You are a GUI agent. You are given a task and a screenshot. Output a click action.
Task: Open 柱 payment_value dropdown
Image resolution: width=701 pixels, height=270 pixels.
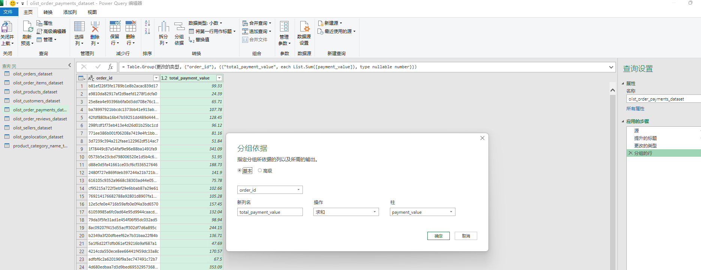(422, 212)
